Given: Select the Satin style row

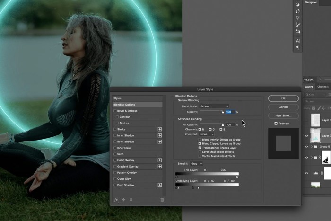Looking at the screenshot, I should [138, 154].
